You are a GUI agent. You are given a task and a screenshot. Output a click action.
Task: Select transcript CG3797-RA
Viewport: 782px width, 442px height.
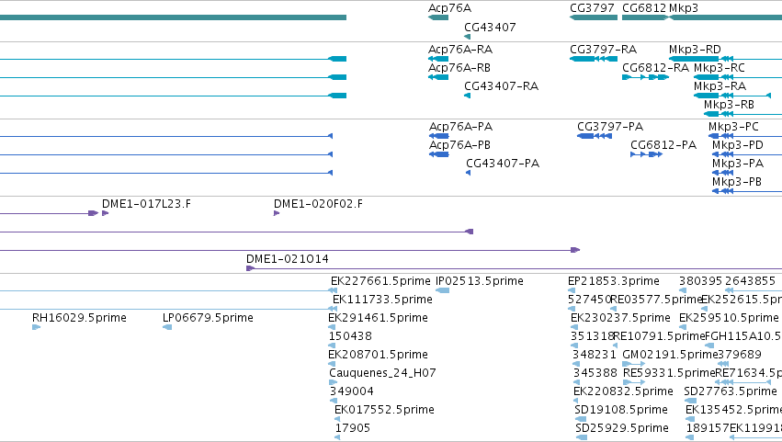pyautogui.click(x=603, y=50)
